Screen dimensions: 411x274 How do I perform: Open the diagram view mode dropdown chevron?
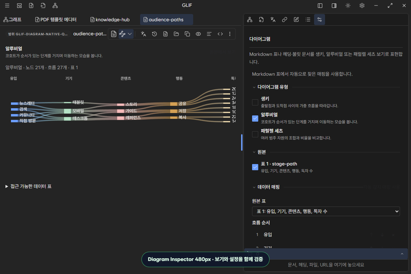[130, 34]
